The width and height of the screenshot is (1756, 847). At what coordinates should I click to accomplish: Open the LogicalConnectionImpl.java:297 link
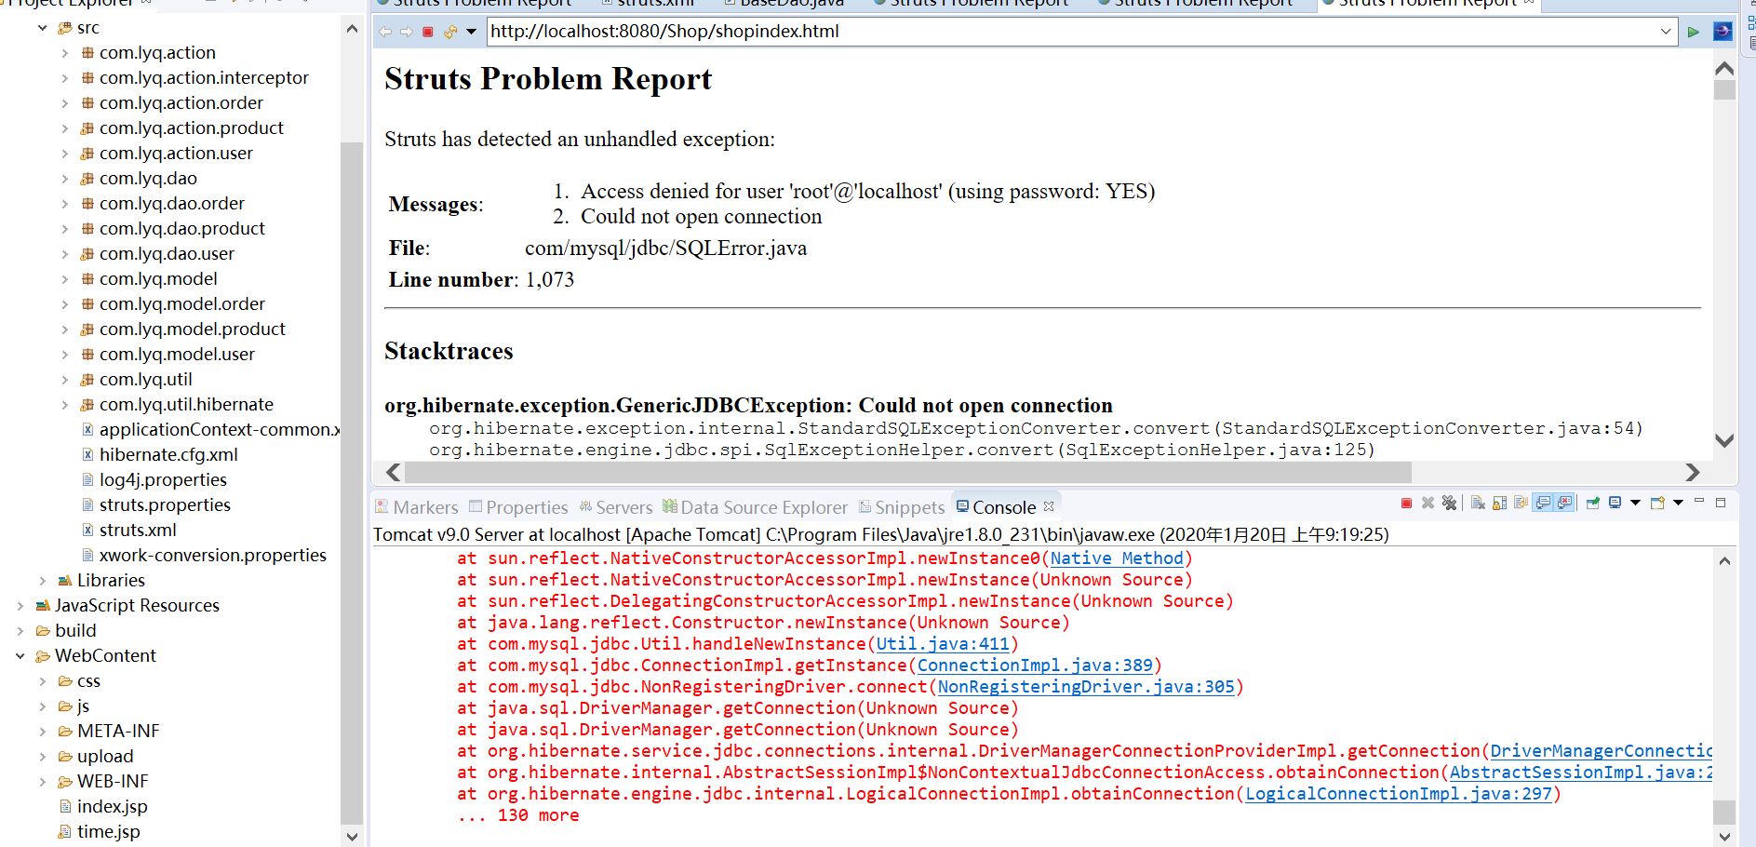click(x=1399, y=794)
